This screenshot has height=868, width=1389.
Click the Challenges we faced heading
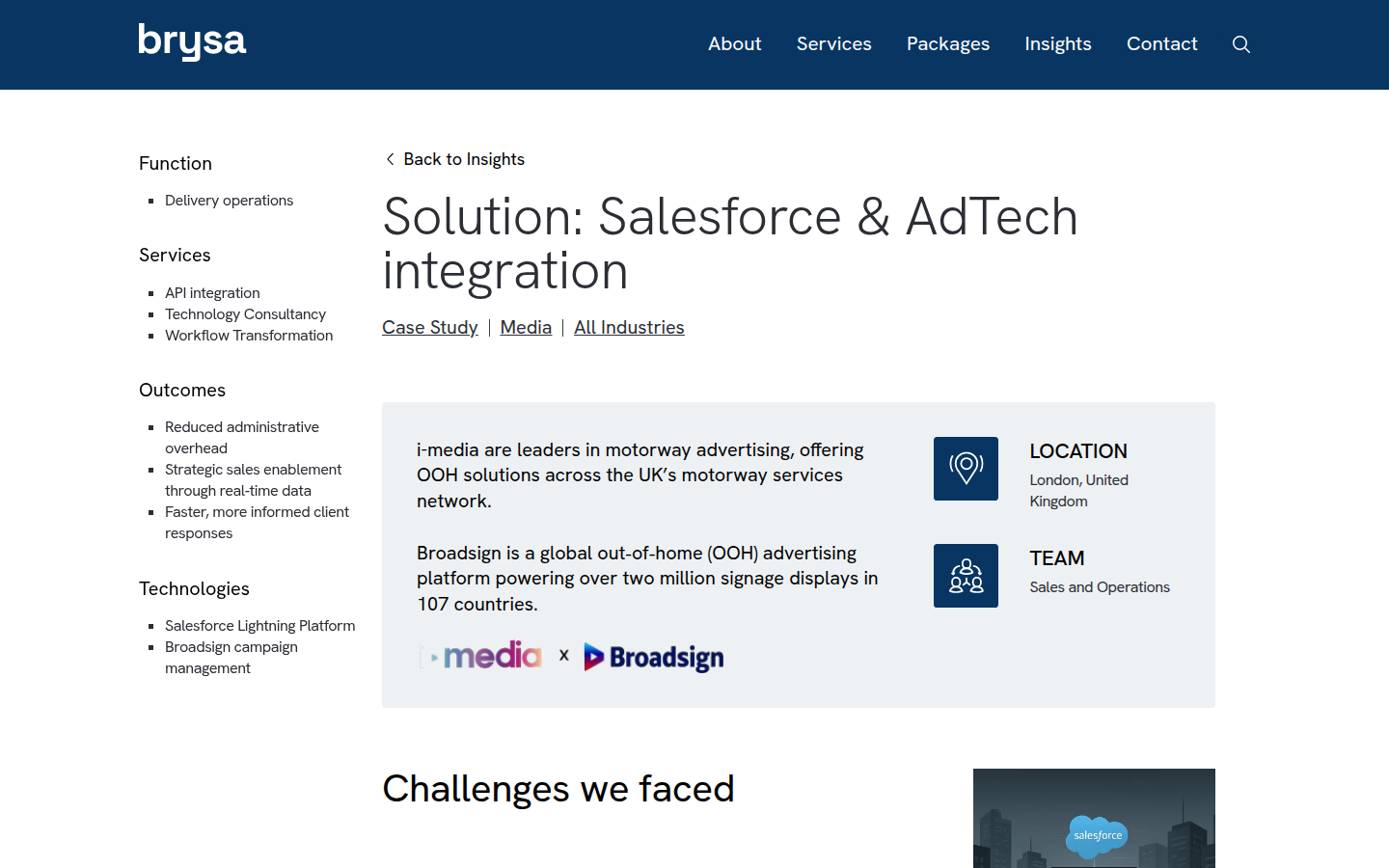pyautogui.click(x=558, y=789)
